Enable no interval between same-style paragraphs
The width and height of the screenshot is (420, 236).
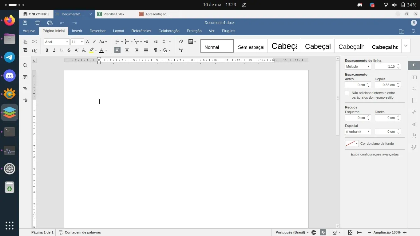pos(347,93)
